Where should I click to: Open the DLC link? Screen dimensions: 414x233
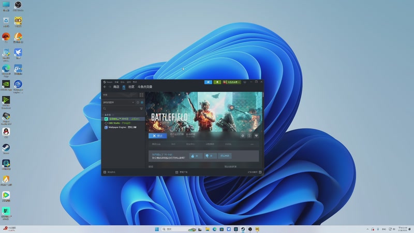point(173,144)
